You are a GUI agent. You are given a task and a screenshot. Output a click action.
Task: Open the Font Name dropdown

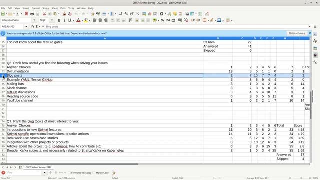[34, 20]
